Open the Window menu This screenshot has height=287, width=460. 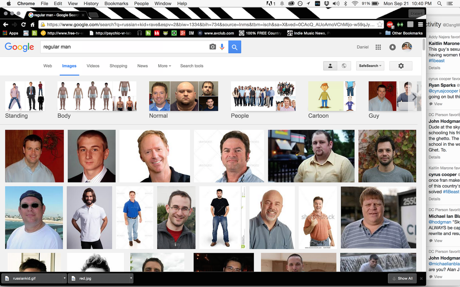[x=163, y=3]
